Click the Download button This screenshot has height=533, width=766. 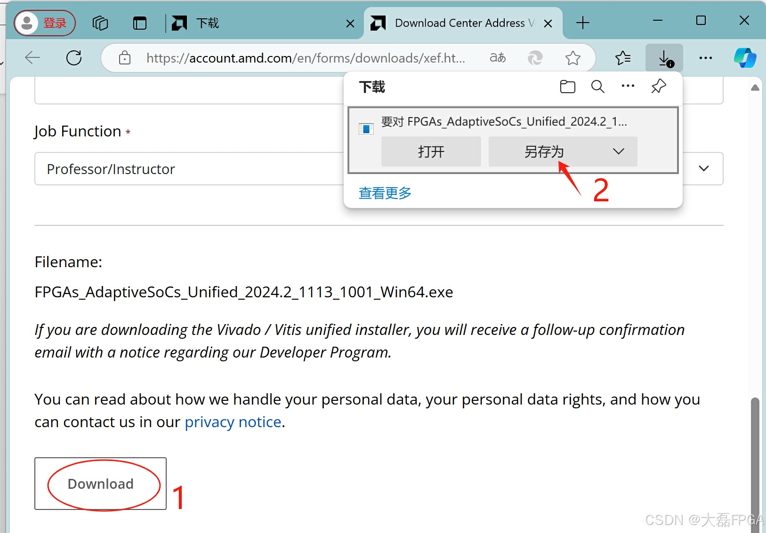[x=100, y=484]
